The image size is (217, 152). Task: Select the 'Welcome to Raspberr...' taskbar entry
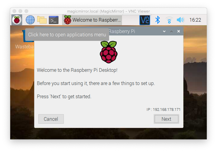(x=92, y=20)
